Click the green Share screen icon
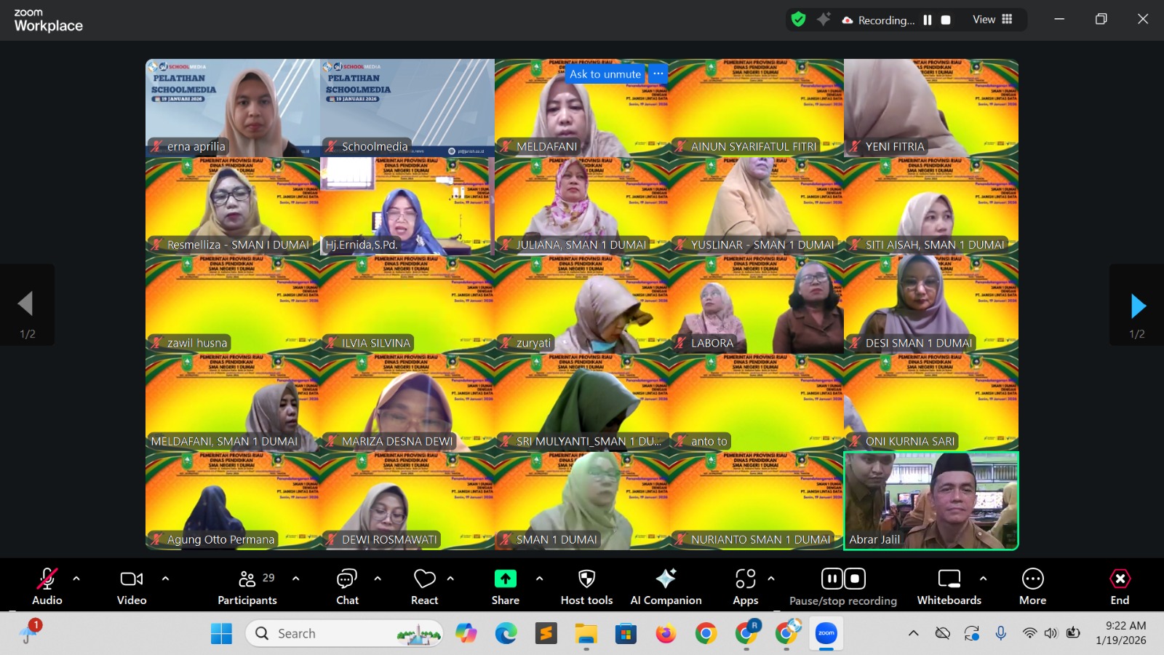1164x655 pixels. (505, 579)
